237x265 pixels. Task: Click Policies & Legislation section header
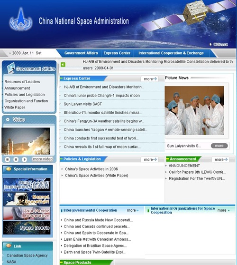pyautogui.click(x=82, y=159)
